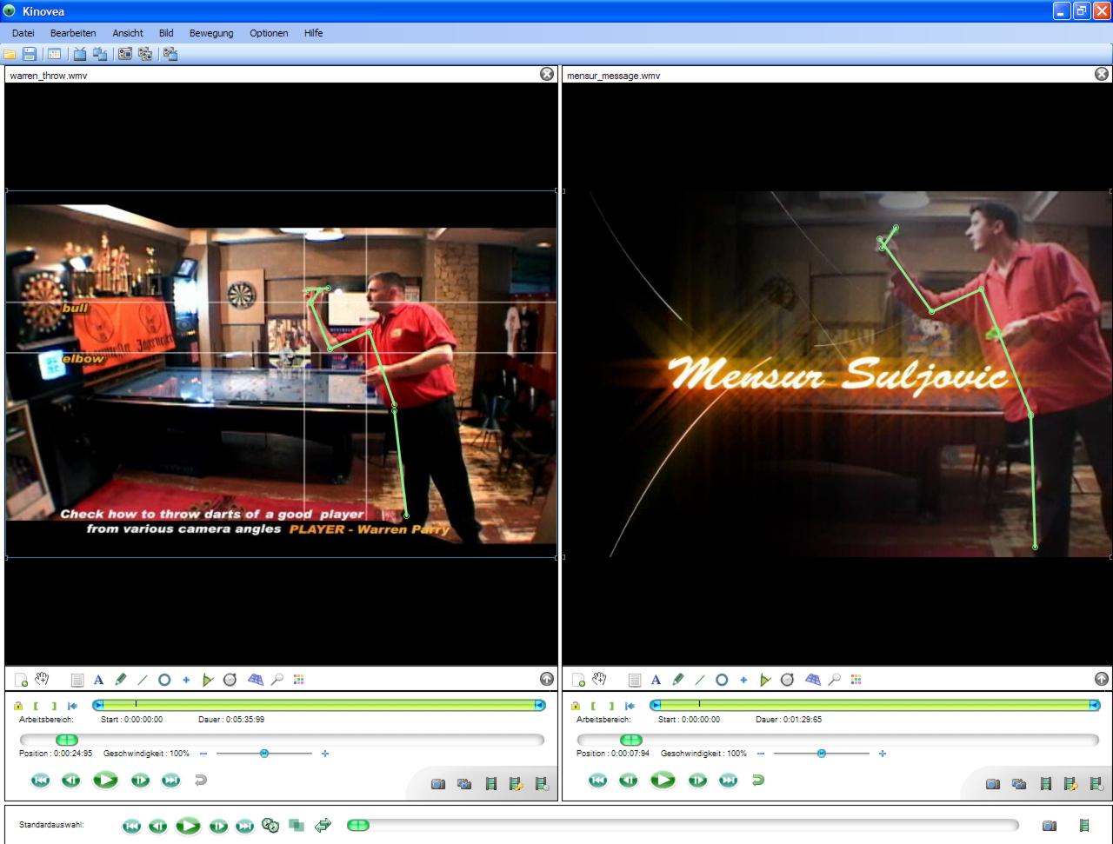This screenshot has height=844, width=1113.
Task: Select text label tool in right player
Action: 656,680
